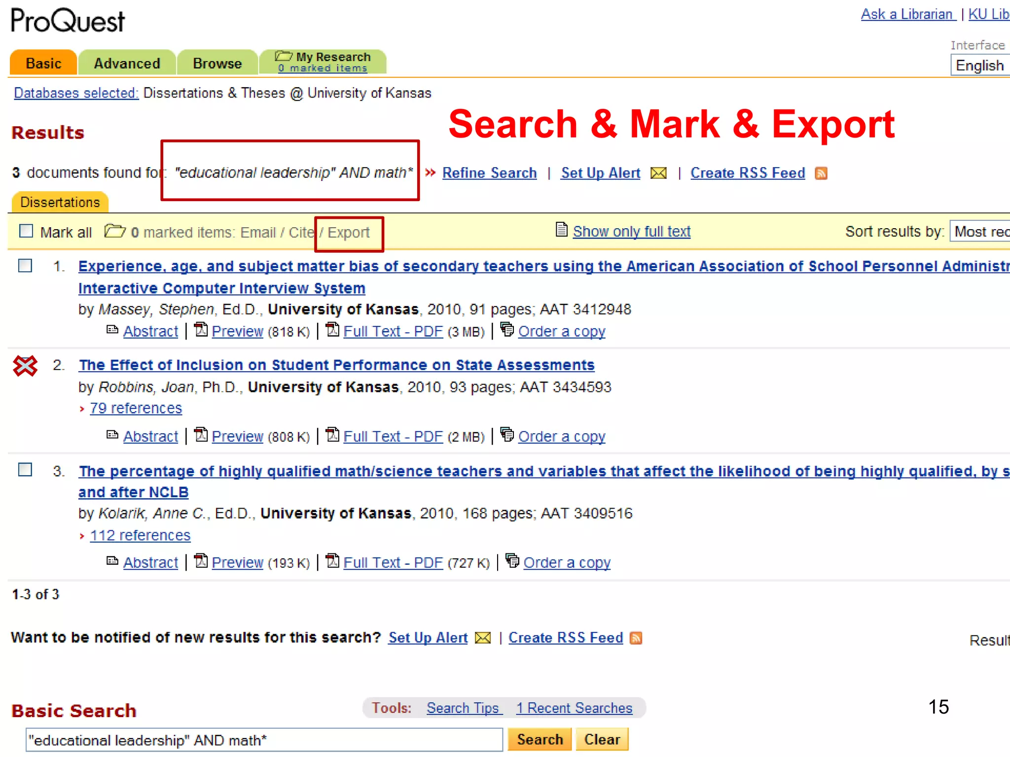This screenshot has width=1010, height=757.
Task: Toggle the Mark all checkbox
Action: pos(26,231)
